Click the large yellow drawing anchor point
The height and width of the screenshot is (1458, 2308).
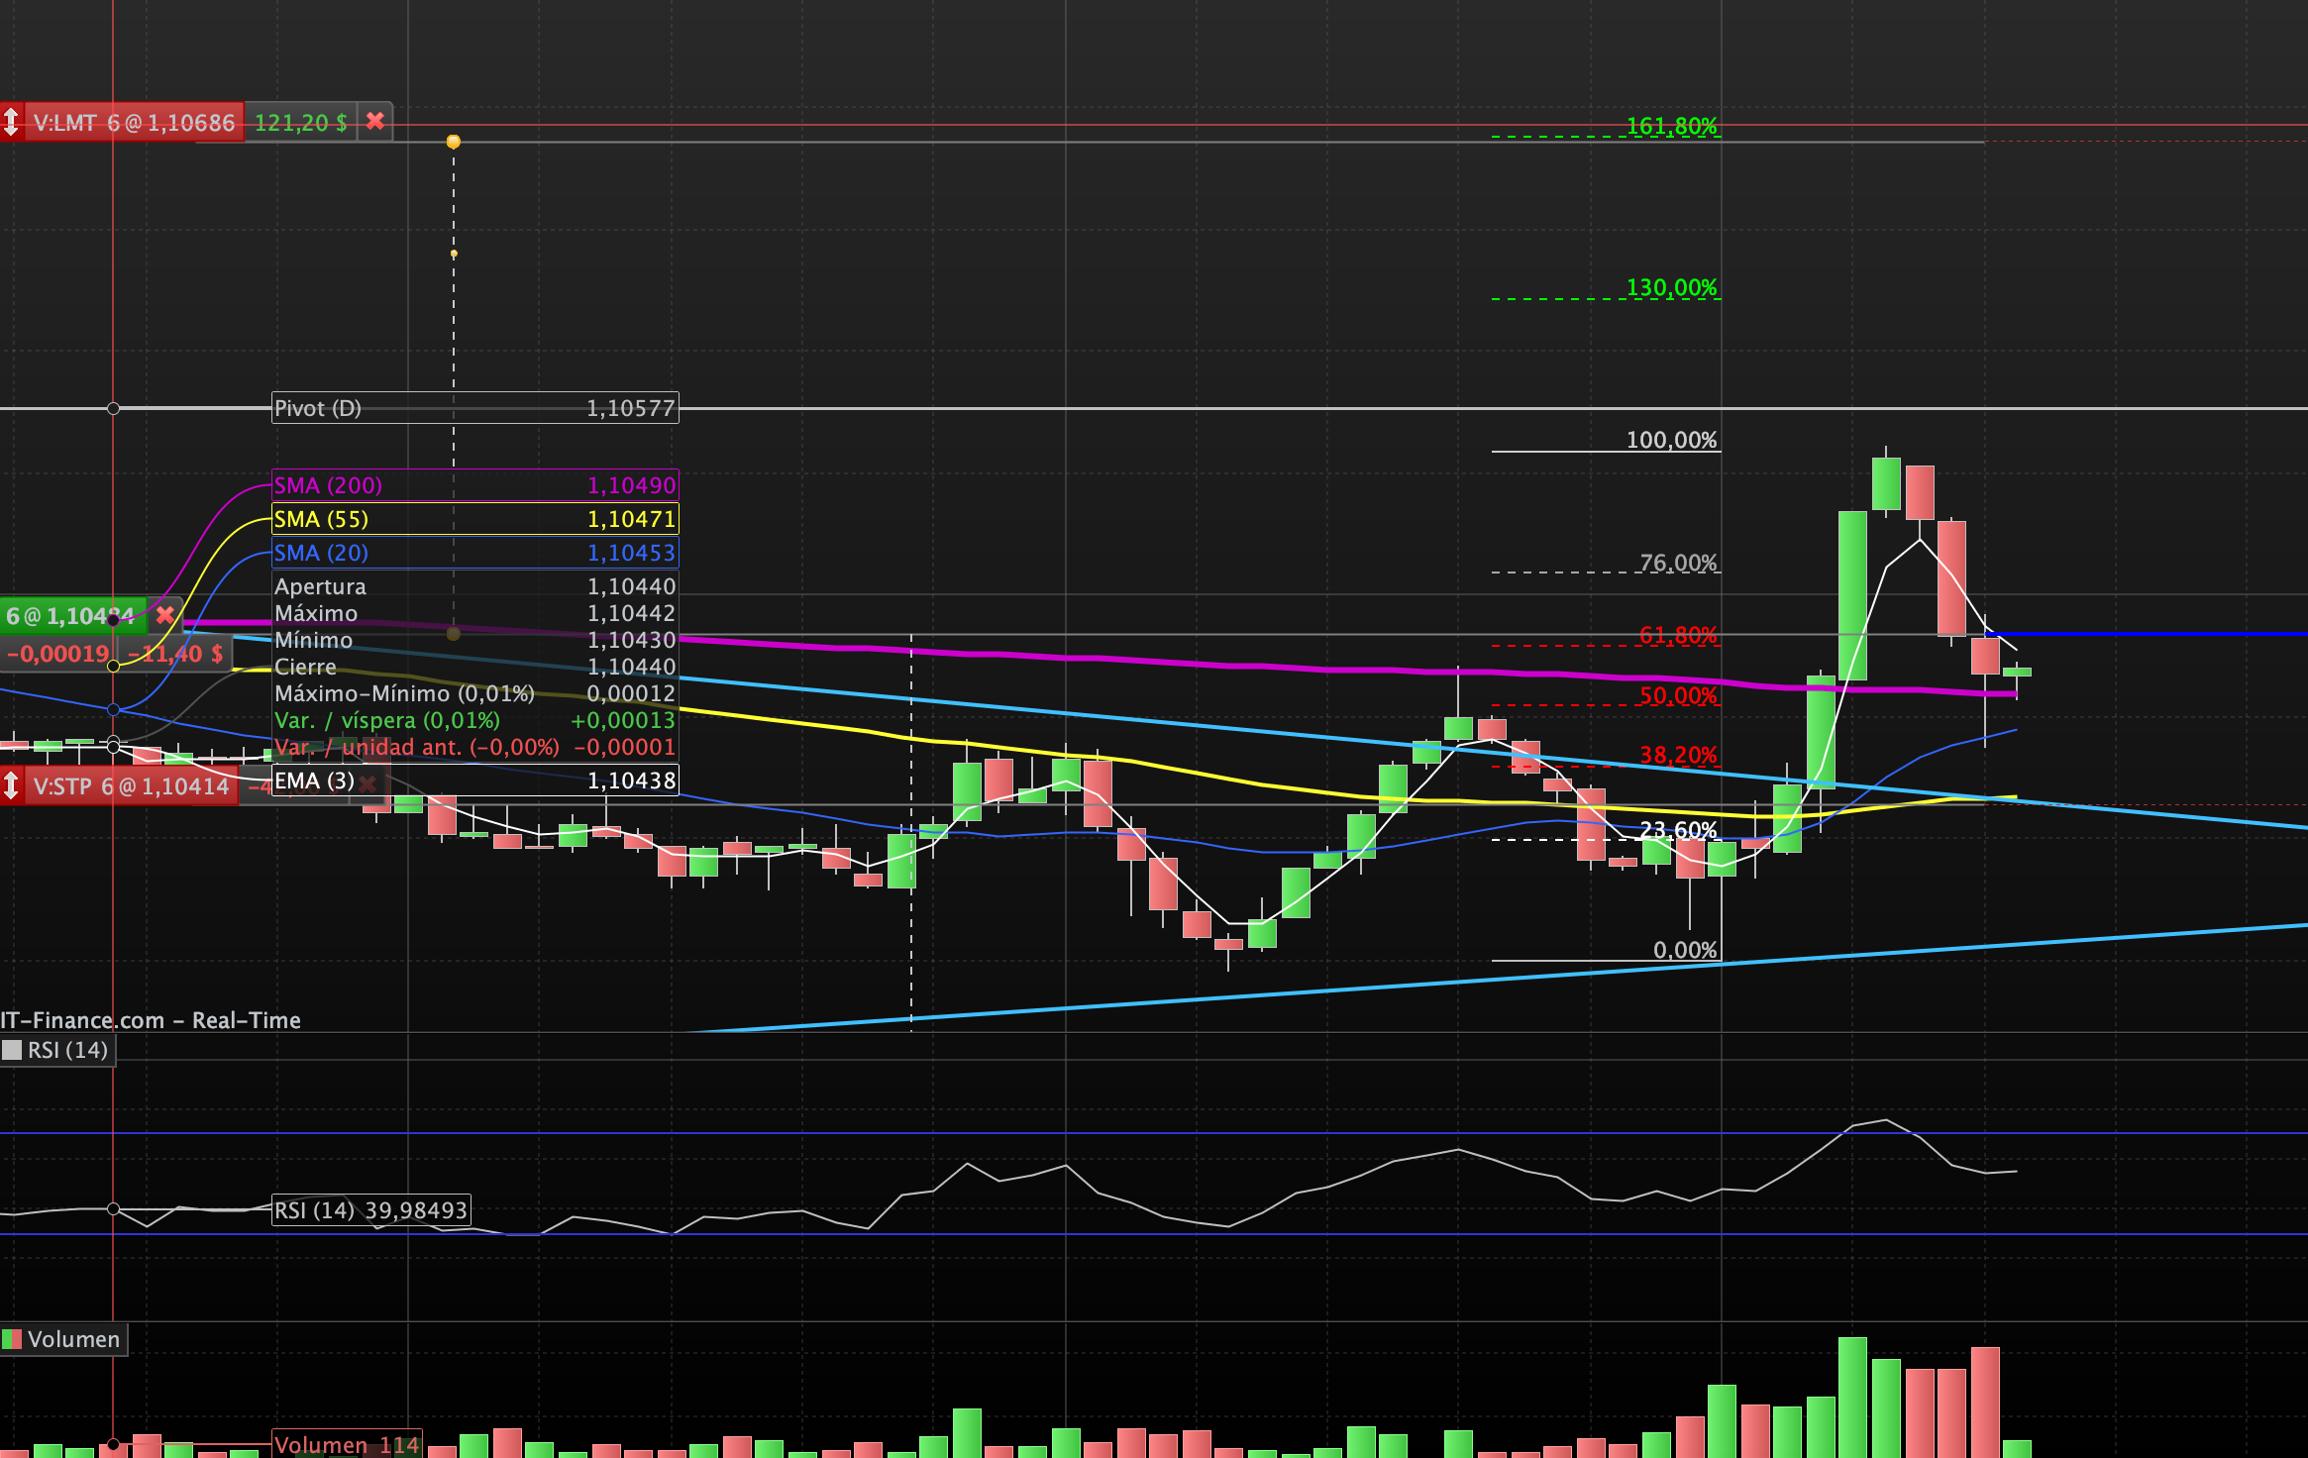click(x=454, y=142)
